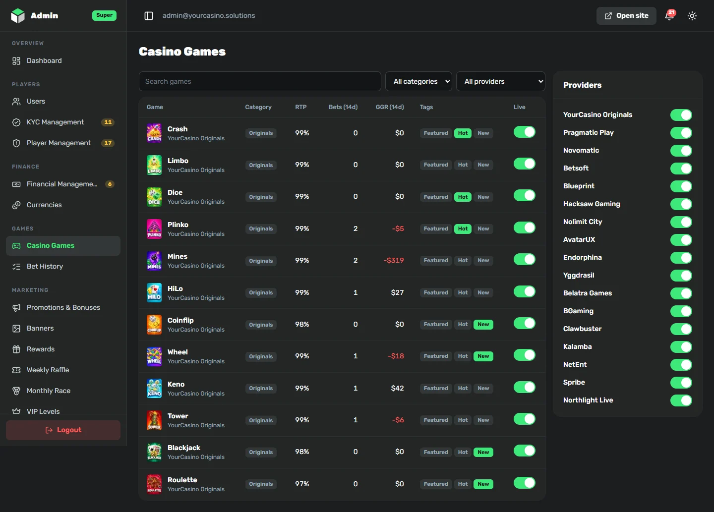Switch theme with the sun icon
This screenshot has width=714, height=512.
click(x=692, y=16)
